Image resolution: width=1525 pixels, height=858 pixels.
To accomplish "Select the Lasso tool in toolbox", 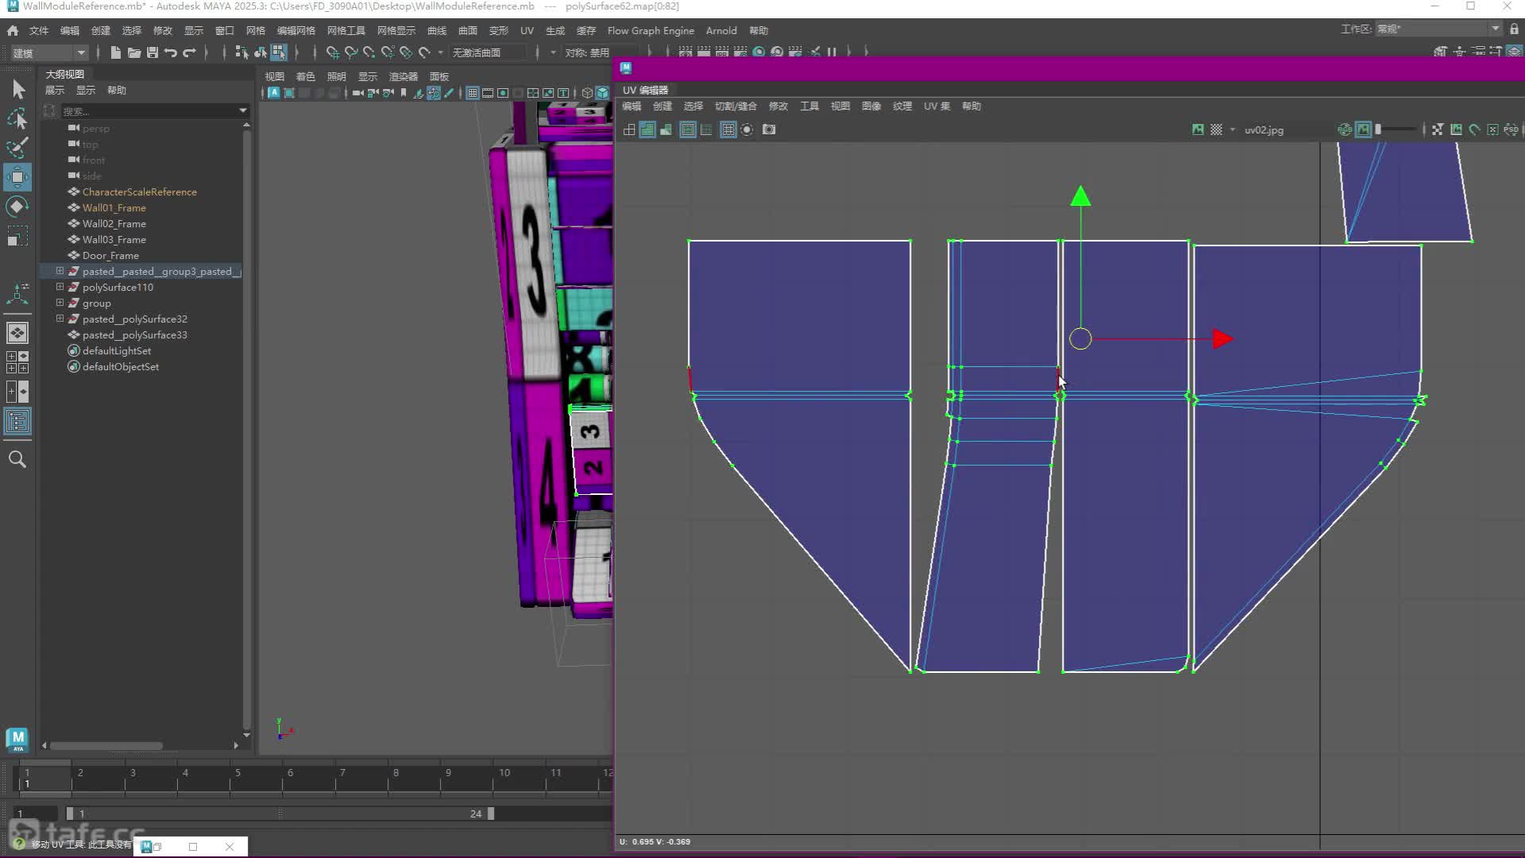I will coord(17,118).
